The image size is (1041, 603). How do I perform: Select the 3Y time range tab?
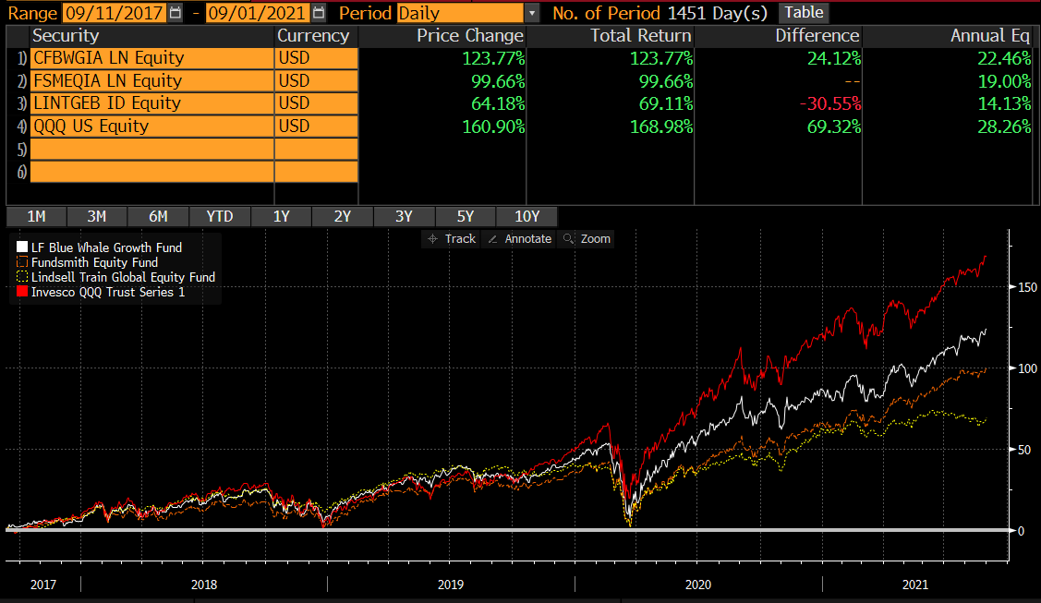tap(404, 216)
